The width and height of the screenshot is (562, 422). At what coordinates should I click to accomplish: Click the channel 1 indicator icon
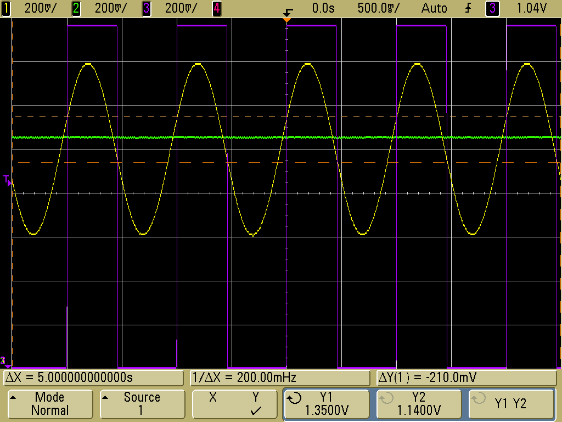pos(6,8)
